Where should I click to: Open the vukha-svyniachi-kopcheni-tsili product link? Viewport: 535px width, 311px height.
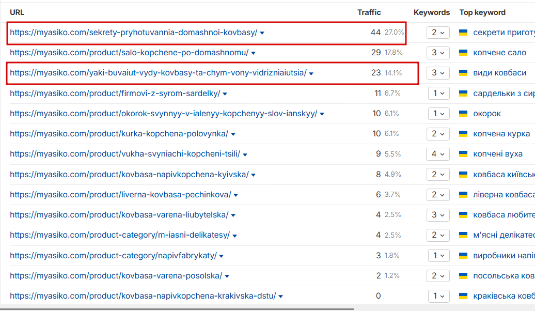pos(125,154)
